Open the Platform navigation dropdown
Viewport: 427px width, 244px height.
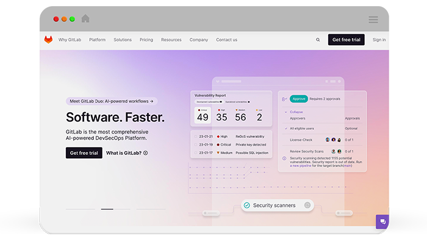97,40
